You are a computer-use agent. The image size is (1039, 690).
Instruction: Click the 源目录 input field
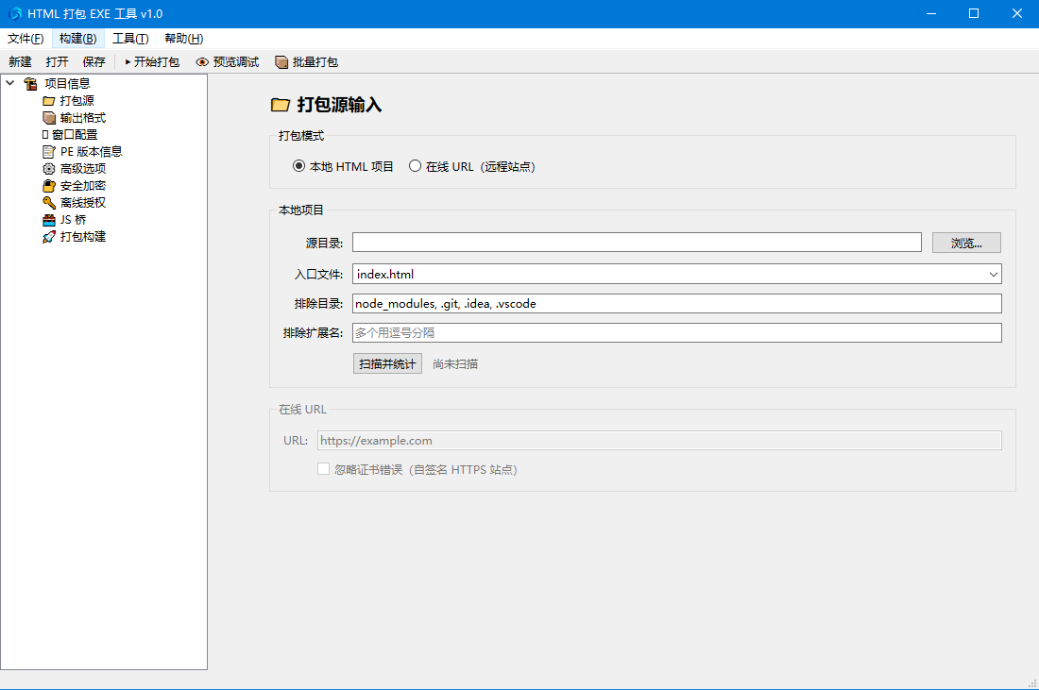point(637,243)
